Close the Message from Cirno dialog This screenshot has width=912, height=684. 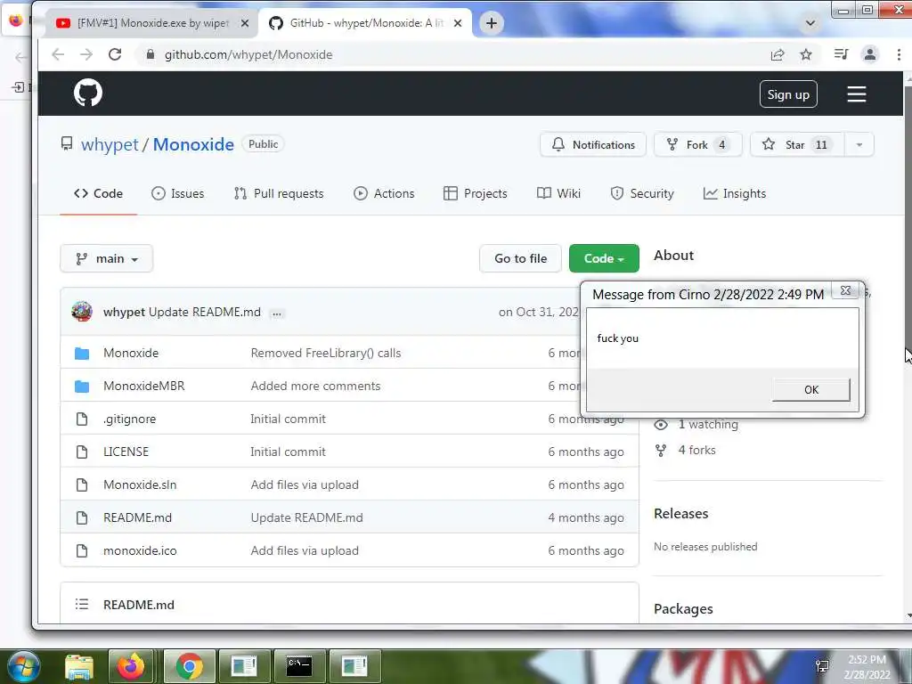click(x=846, y=290)
